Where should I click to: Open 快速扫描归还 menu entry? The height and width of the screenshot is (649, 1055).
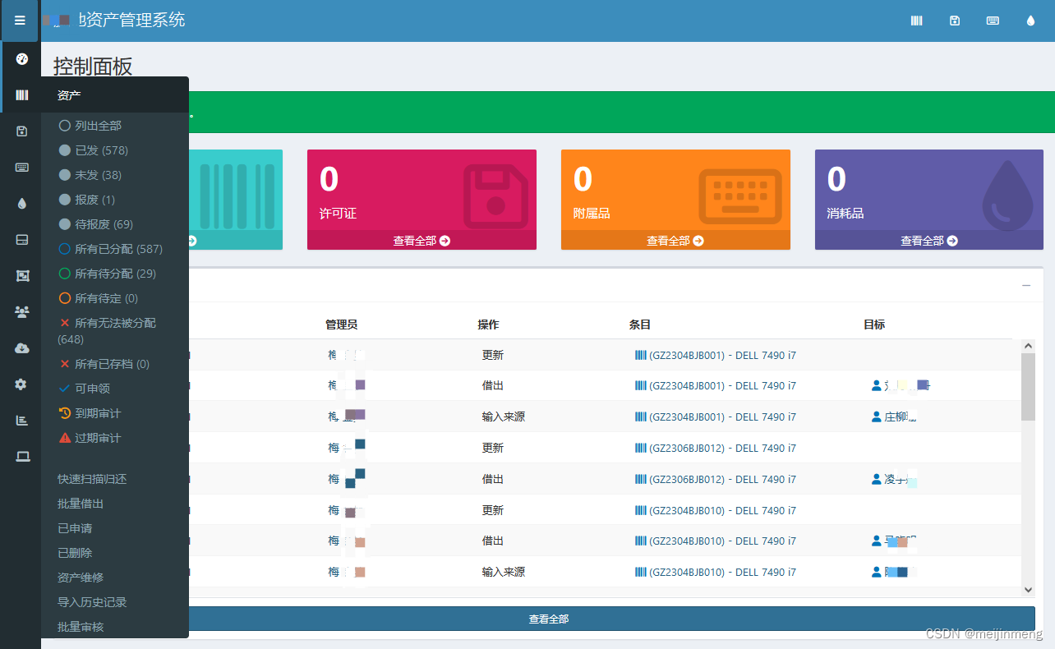[x=92, y=479]
